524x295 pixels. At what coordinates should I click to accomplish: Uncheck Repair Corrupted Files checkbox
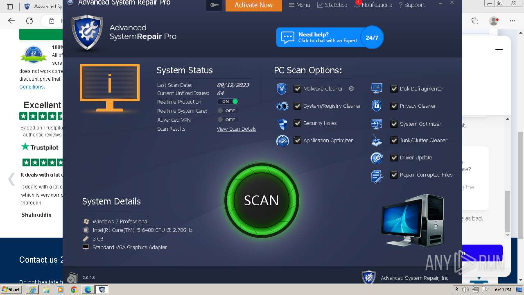394,175
